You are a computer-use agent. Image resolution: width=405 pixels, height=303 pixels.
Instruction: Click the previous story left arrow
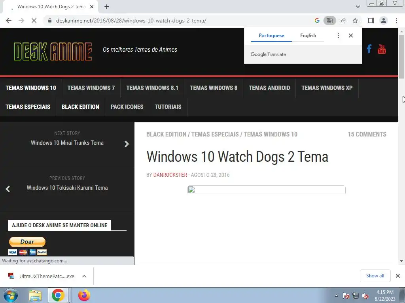(x=8, y=189)
